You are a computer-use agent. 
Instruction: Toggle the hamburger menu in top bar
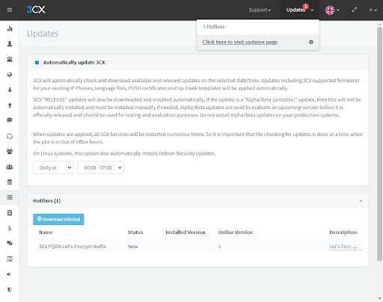[x=10, y=10]
